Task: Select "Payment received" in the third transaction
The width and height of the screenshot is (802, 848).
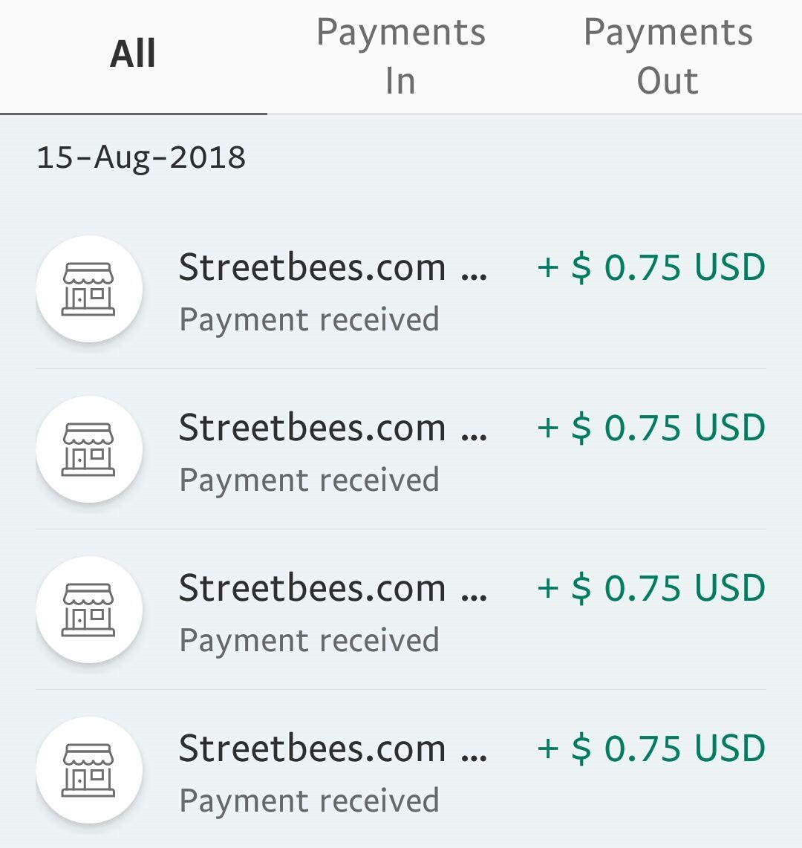Action: [309, 641]
